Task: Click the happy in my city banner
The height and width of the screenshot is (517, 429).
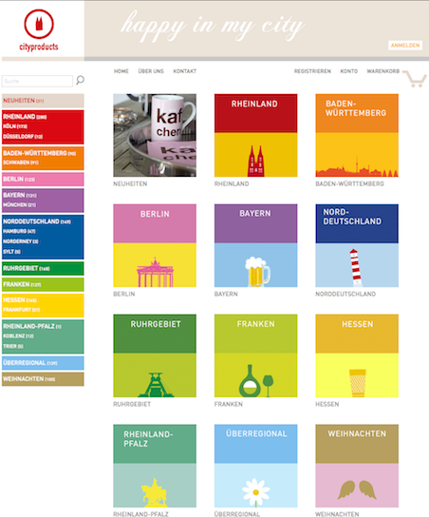Action: pyautogui.click(x=214, y=26)
